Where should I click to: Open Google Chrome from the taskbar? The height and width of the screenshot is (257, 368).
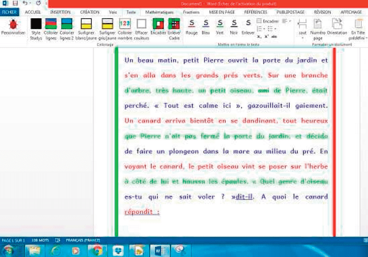coord(97,250)
